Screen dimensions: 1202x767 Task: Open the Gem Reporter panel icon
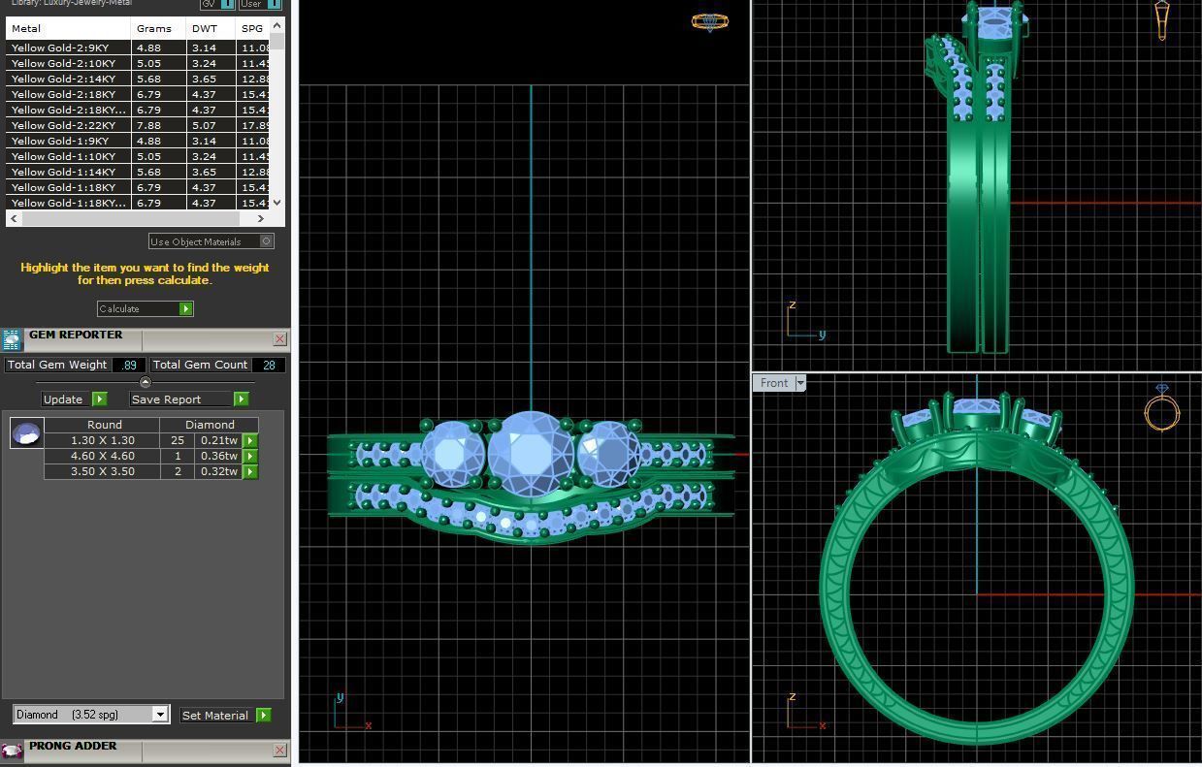pyautogui.click(x=12, y=339)
